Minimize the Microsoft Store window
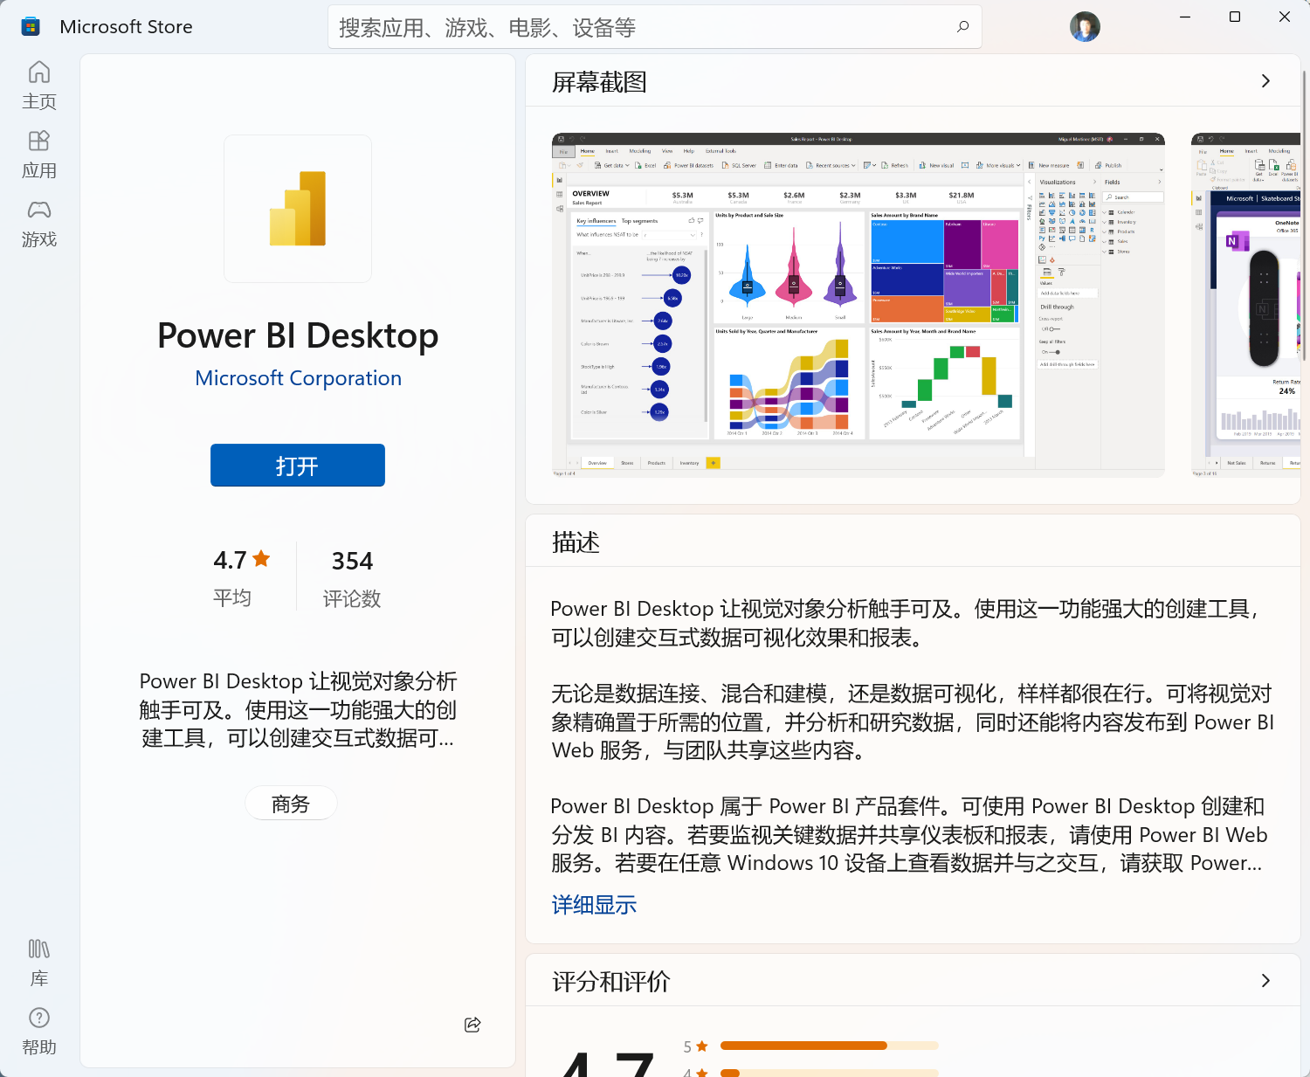The image size is (1310, 1077). click(1185, 17)
